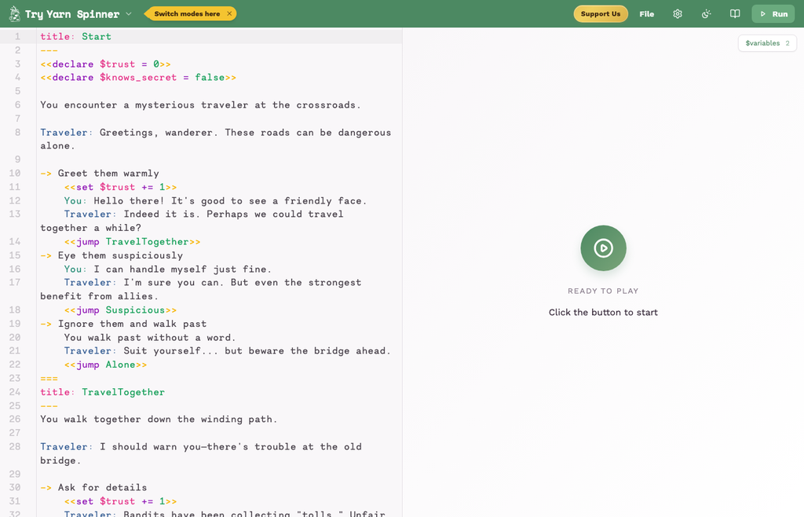Click the 'jump Suspicious' command
This screenshot has height=517, width=804.
120,310
